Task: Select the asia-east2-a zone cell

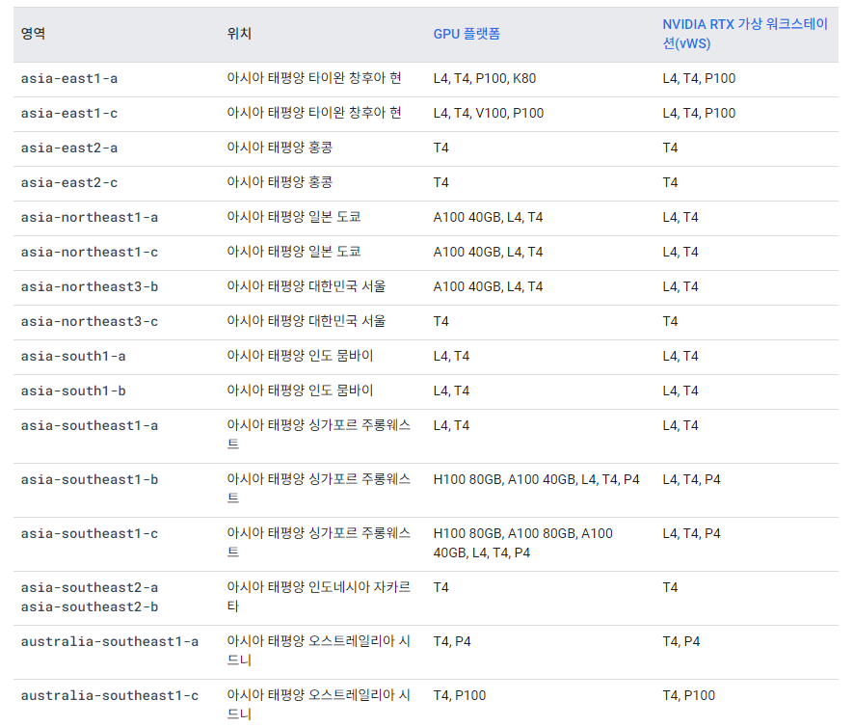Action: (x=69, y=148)
